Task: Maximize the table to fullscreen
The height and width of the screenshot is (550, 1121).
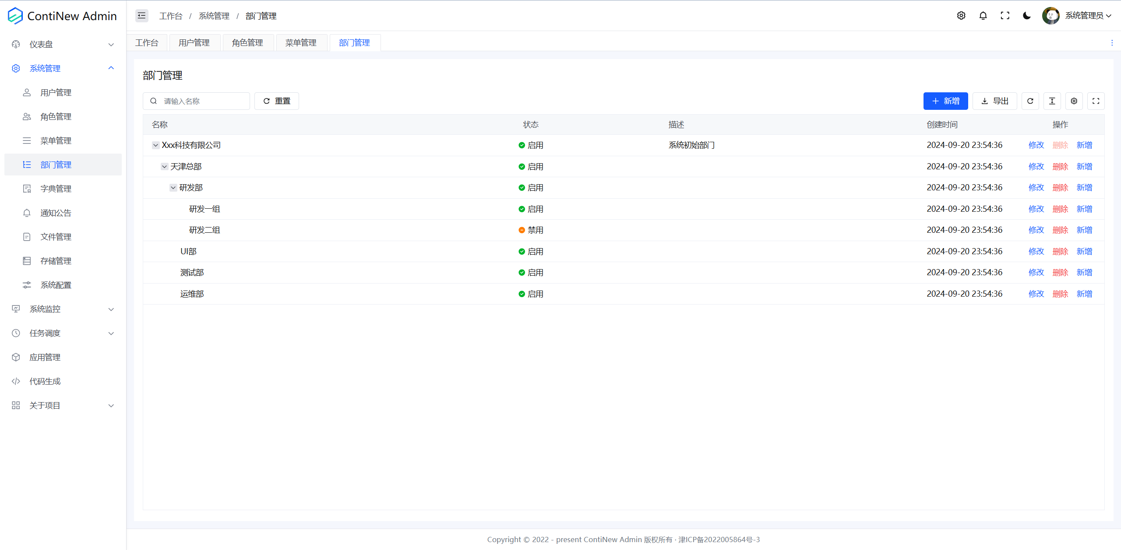Action: pyautogui.click(x=1096, y=101)
